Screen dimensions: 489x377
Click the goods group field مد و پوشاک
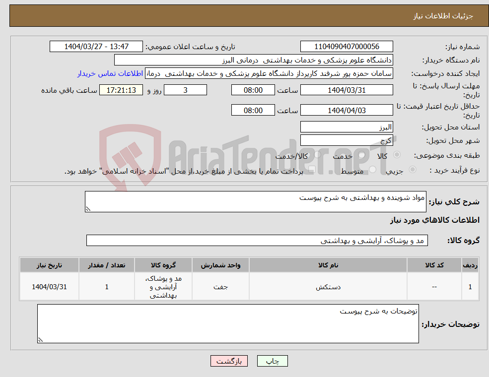(257, 241)
